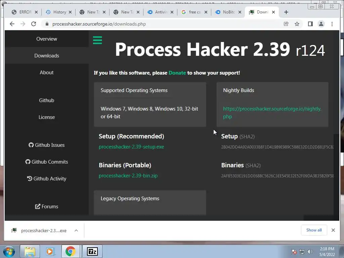Open the Github sidebar link
The height and width of the screenshot is (258, 344).
click(47, 100)
